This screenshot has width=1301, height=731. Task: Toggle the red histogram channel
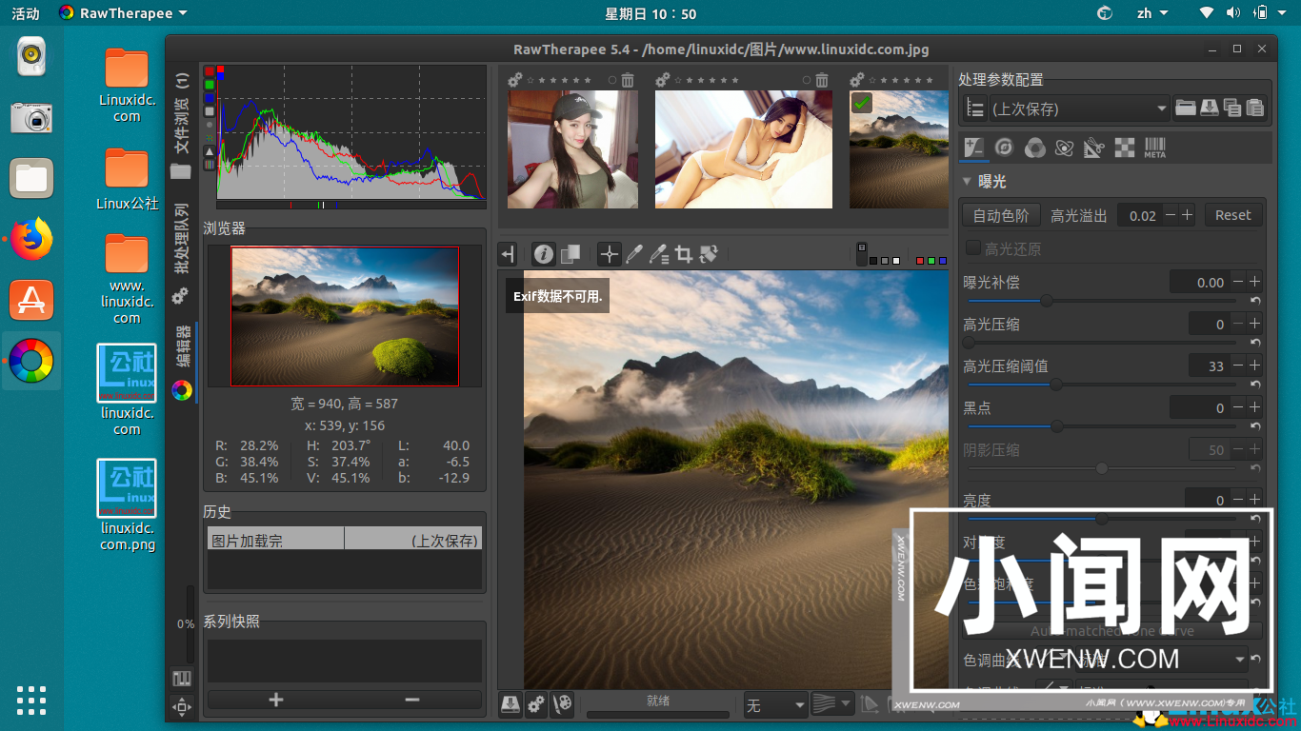tap(210, 71)
